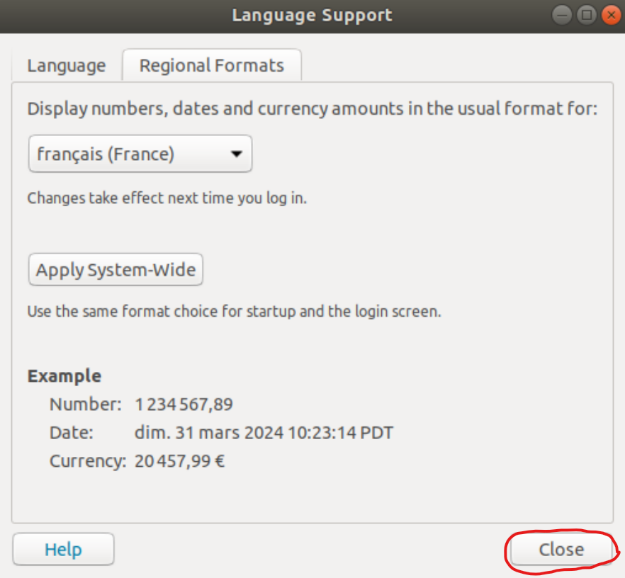Minimize the Language Support window
This screenshot has height=578, width=625.
point(564,15)
